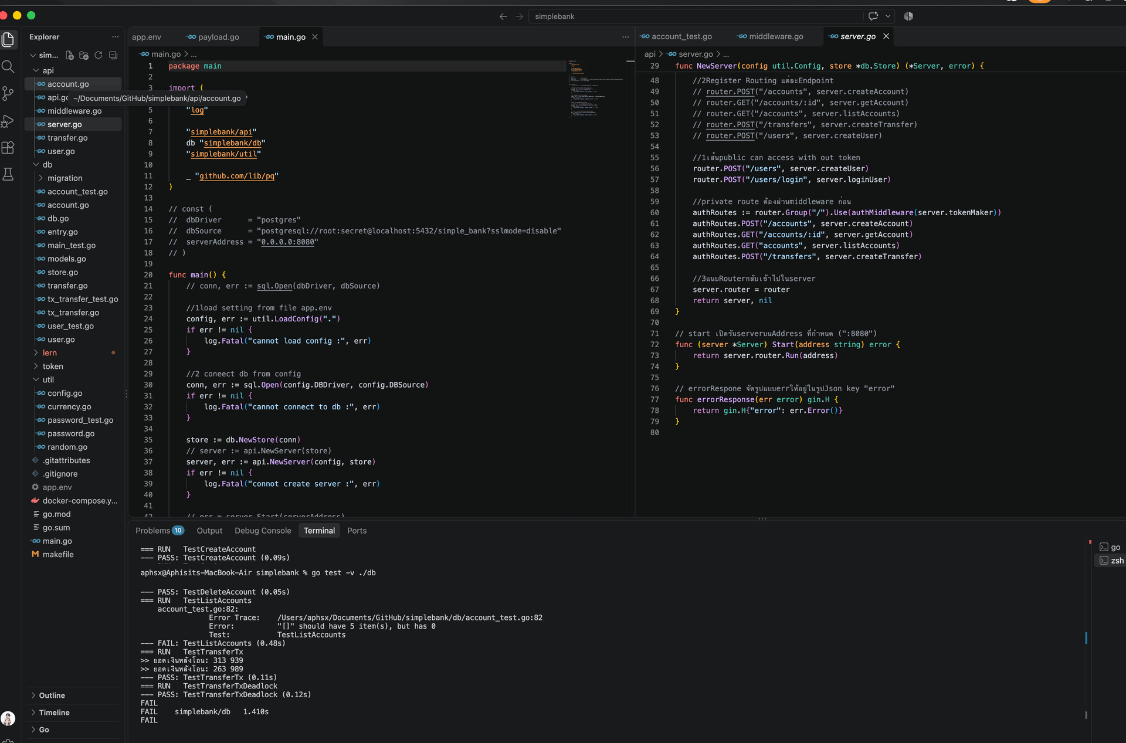Open the Debug Console panel tab
Image resolution: width=1126 pixels, height=743 pixels.
pos(263,531)
